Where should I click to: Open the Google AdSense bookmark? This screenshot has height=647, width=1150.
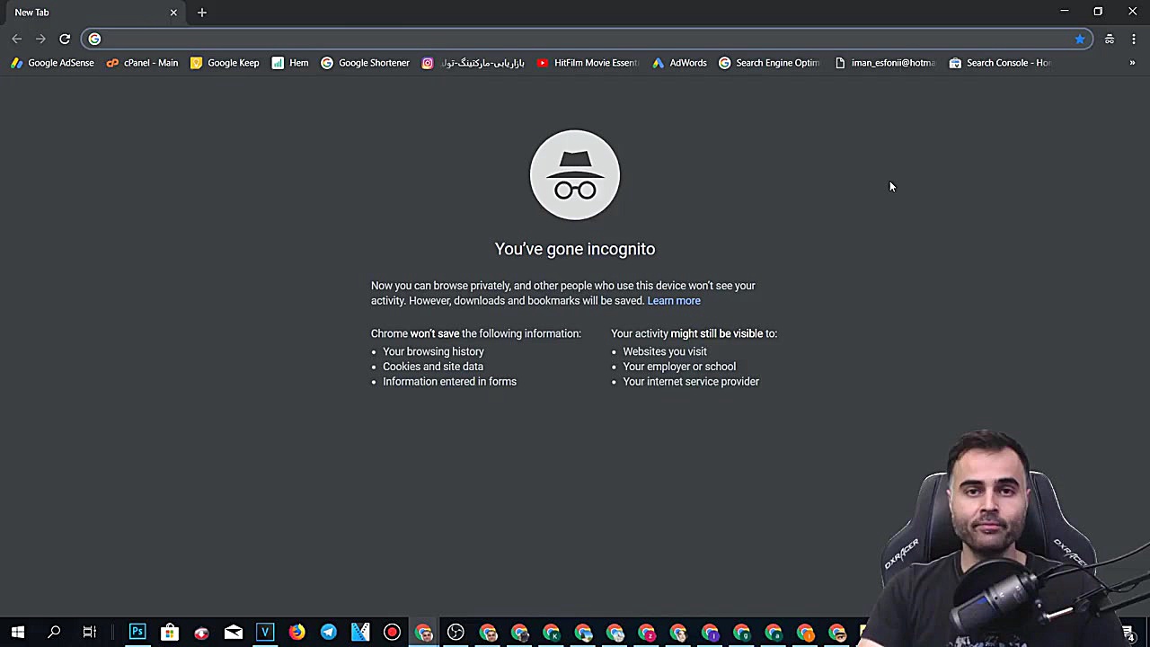(x=52, y=63)
